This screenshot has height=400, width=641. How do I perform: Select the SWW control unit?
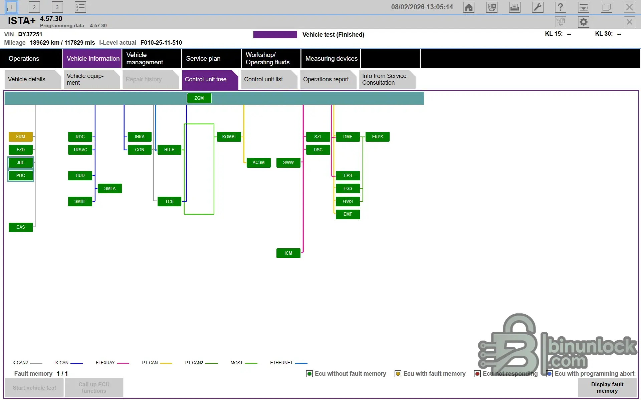pyautogui.click(x=288, y=162)
